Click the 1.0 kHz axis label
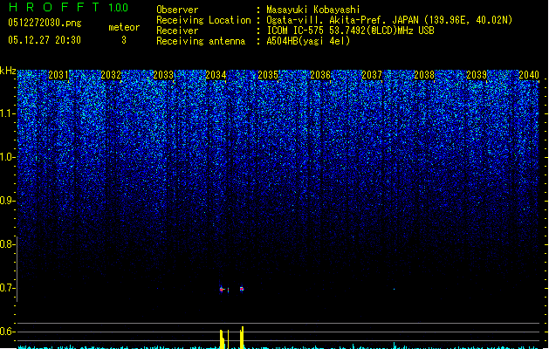The image size is (549, 349). pyautogui.click(x=7, y=157)
